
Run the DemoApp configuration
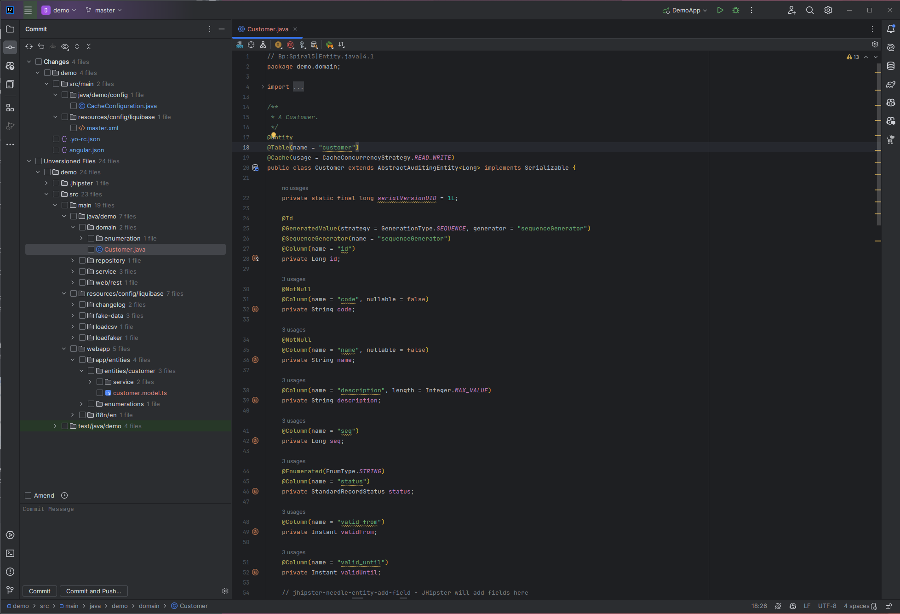point(720,10)
